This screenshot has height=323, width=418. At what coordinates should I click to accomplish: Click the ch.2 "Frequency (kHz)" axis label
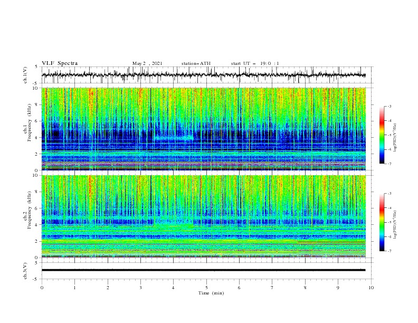pos(30,210)
